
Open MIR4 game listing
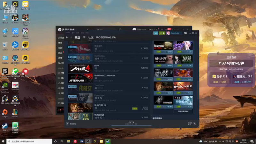click(109, 68)
